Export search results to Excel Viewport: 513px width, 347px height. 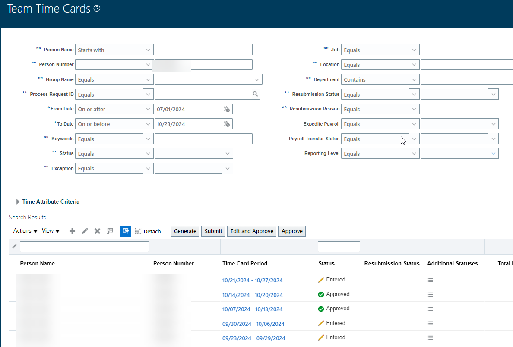point(110,231)
